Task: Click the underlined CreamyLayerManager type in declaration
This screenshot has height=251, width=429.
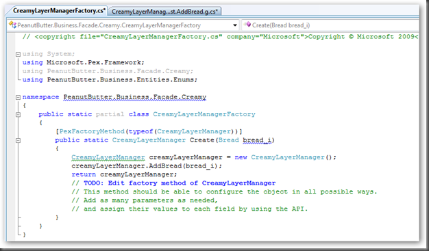Action: click(108, 157)
